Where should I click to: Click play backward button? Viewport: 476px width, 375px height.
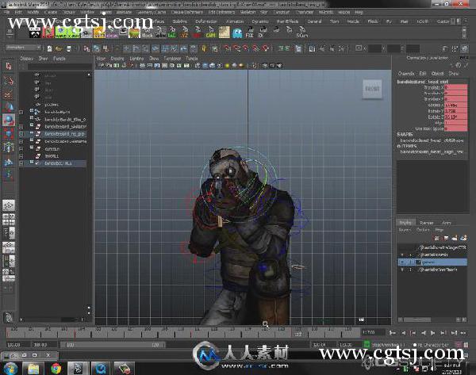(x=424, y=333)
